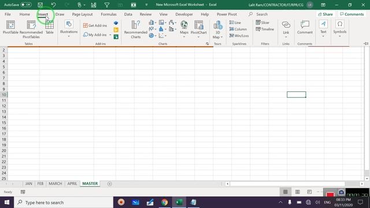
Task: Switch to the Data tab
Action: point(128,14)
